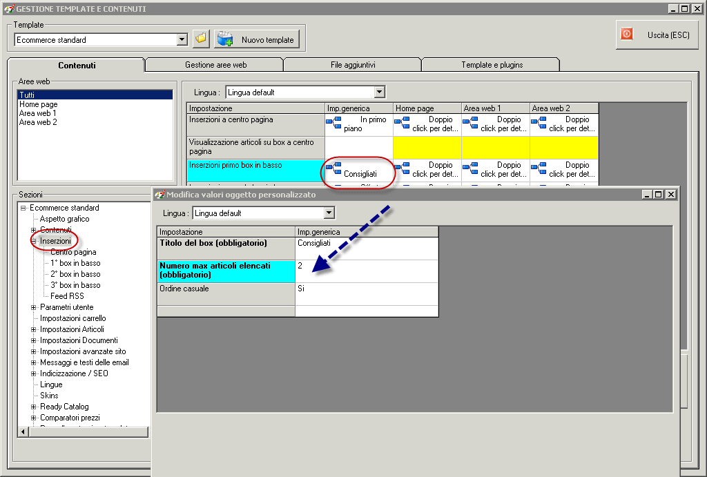Select Area web 2 in Aree web list
The width and height of the screenshot is (707, 477).
click(38, 122)
